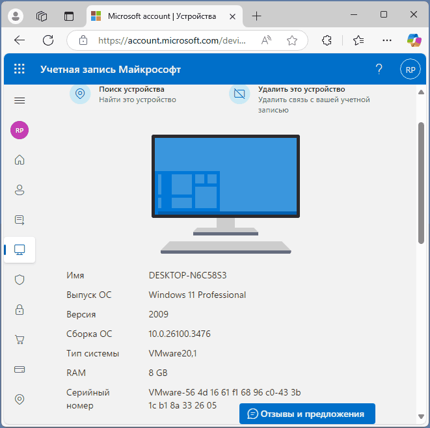Open Copilot sidebar icon
The height and width of the screenshot is (428, 430).
pyautogui.click(x=414, y=40)
